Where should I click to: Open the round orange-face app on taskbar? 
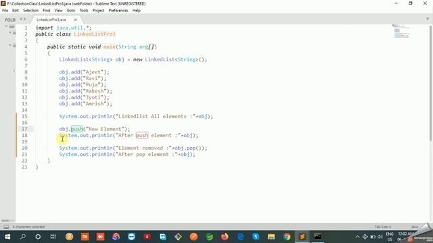click(x=193, y=237)
